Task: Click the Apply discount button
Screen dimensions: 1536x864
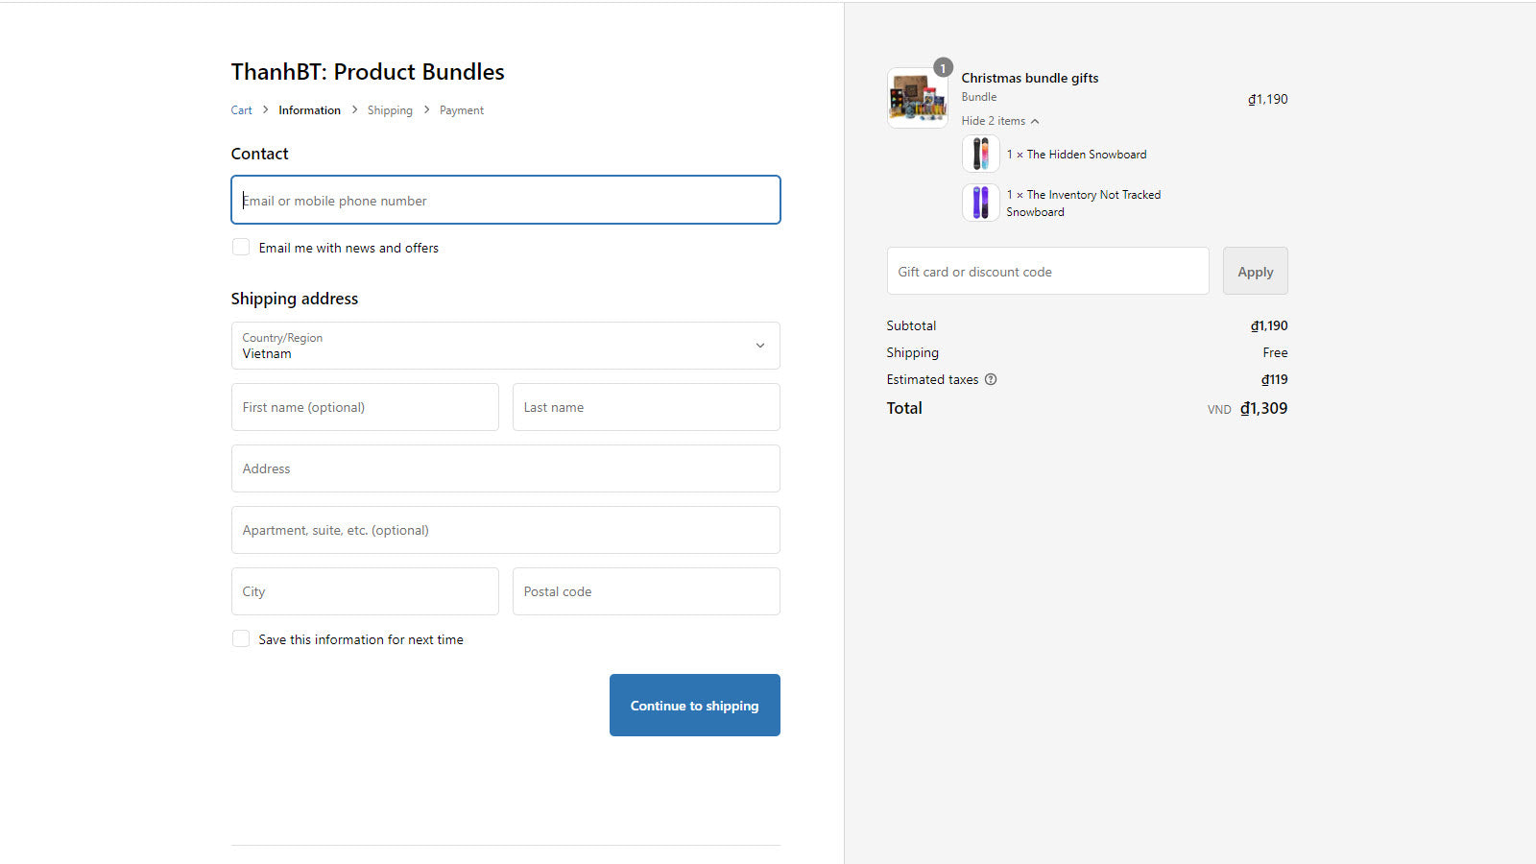Action: click(x=1255, y=272)
